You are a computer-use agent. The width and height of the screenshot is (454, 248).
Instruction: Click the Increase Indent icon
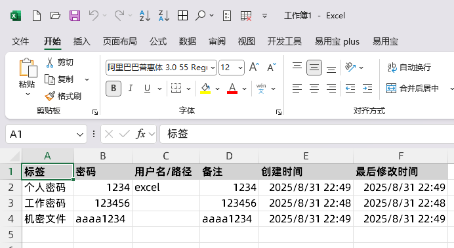pyautogui.click(x=367, y=89)
